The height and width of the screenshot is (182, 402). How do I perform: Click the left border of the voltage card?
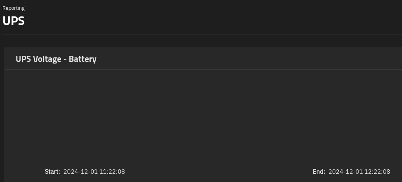tap(5, 115)
